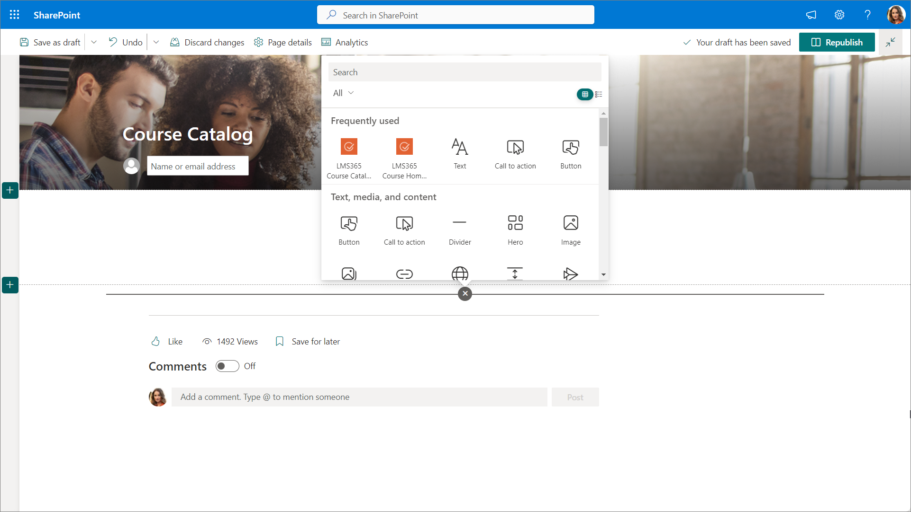This screenshot has height=512, width=911.
Task: Pick the Text web part
Action: click(x=459, y=147)
